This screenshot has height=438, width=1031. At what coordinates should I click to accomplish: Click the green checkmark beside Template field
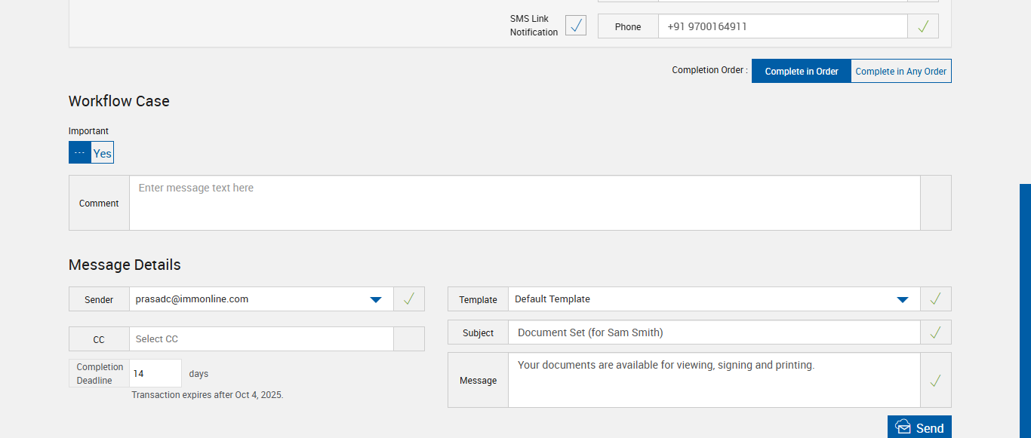pos(935,299)
